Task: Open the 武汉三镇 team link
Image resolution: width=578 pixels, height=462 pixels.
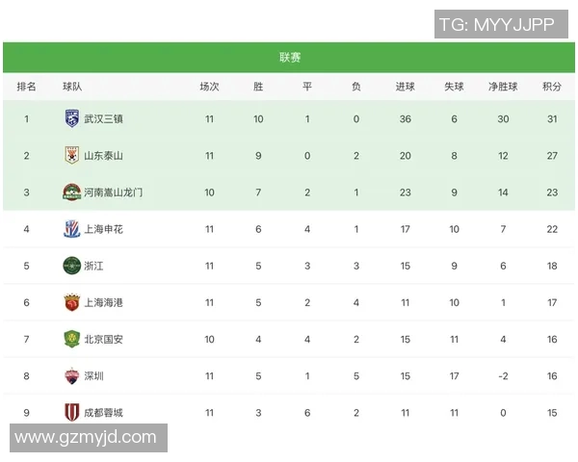Action: click(x=103, y=118)
